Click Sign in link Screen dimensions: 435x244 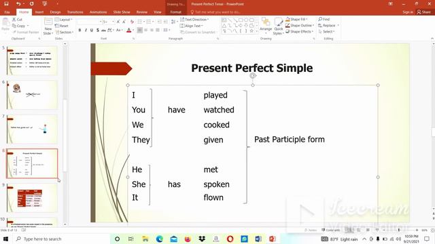point(408,12)
